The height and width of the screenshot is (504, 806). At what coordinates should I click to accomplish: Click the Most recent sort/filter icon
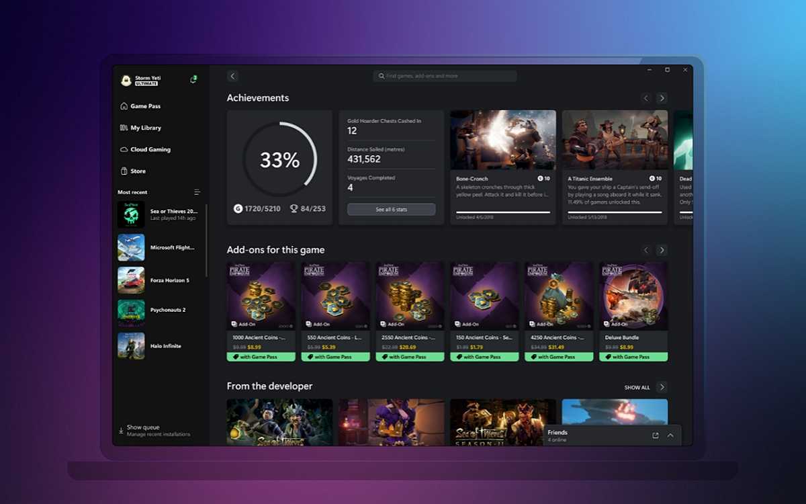[x=197, y=192]
